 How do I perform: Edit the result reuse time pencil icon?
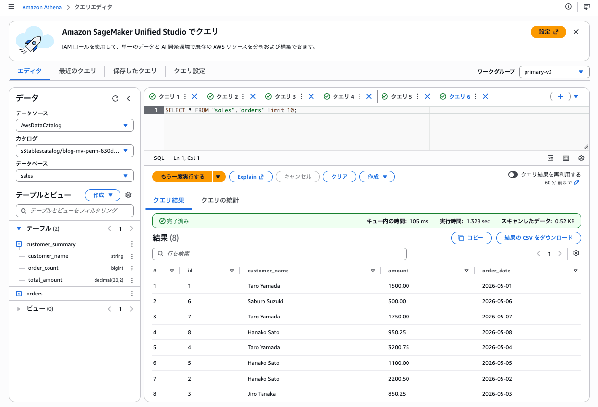[x=576, y=182]
